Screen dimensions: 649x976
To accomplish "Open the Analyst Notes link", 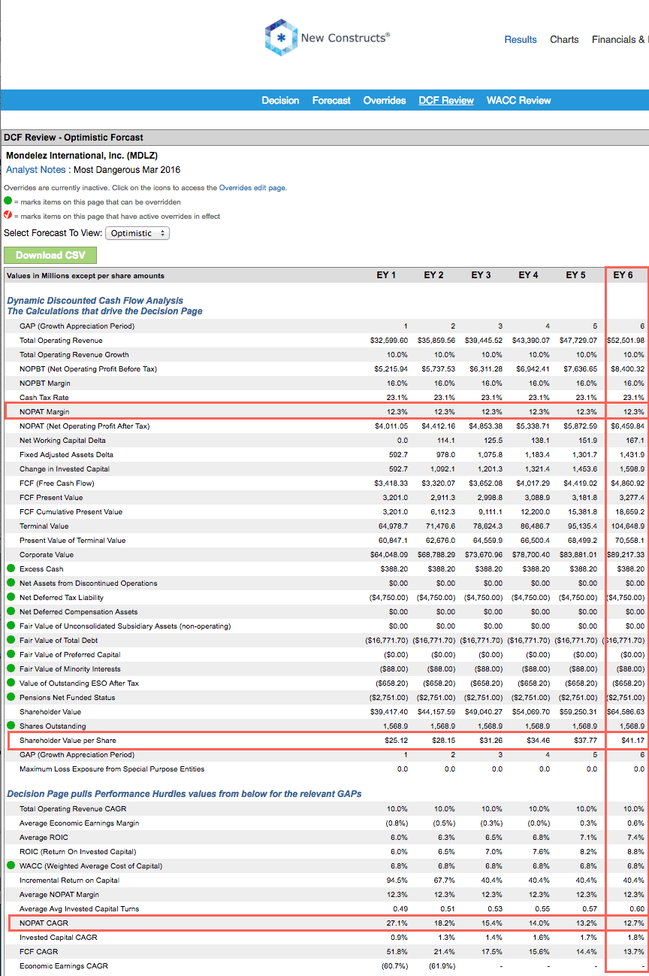I will 36,170.
